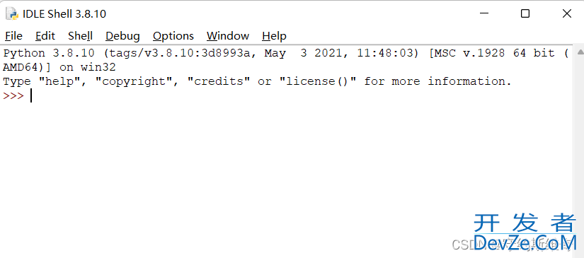This screenshot has height=258, width=584.
Task: Open the Window menu
Action: coord(228,36)
